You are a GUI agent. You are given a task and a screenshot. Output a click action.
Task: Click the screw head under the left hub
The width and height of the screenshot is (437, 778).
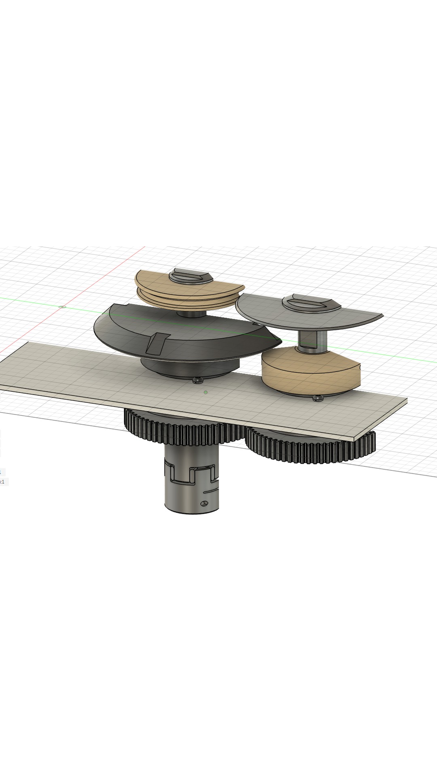[197, 380]
